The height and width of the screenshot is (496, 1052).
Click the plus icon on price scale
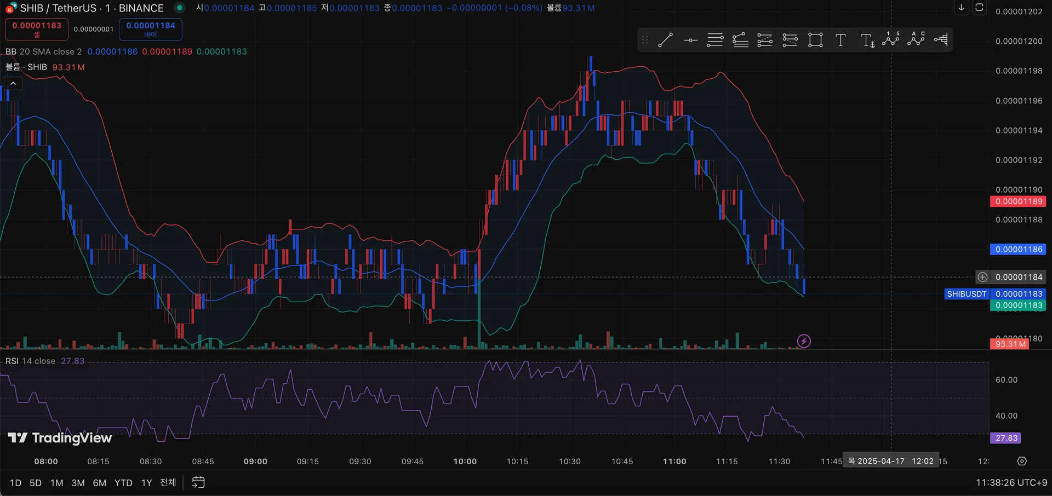[x=982, y=277]
